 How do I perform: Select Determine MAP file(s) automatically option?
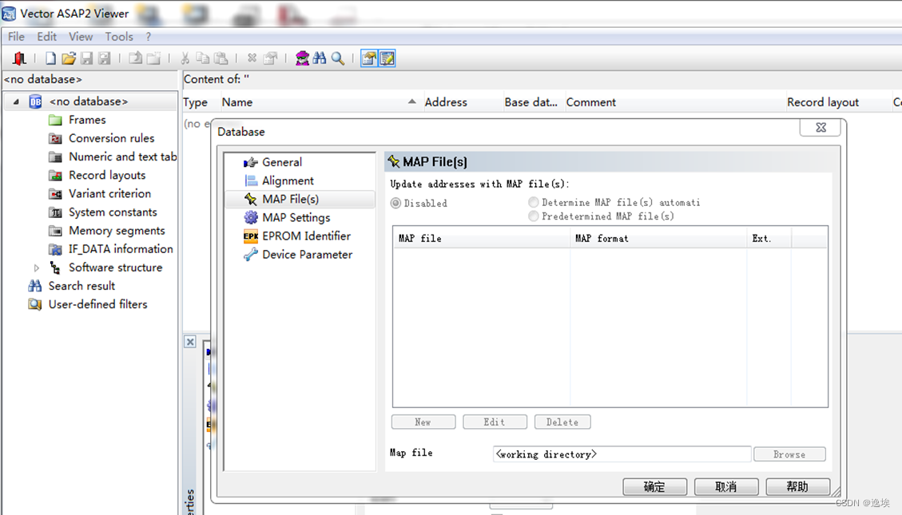point(533,202)
